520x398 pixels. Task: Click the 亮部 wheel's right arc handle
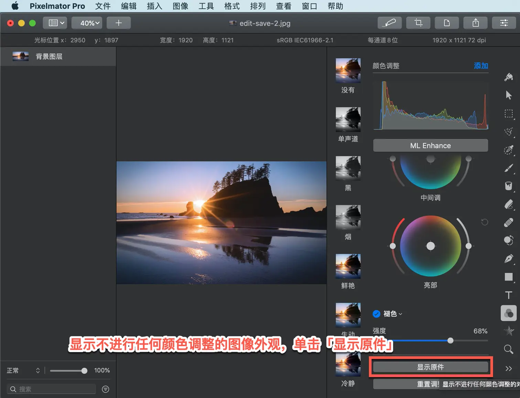point(468,246)
